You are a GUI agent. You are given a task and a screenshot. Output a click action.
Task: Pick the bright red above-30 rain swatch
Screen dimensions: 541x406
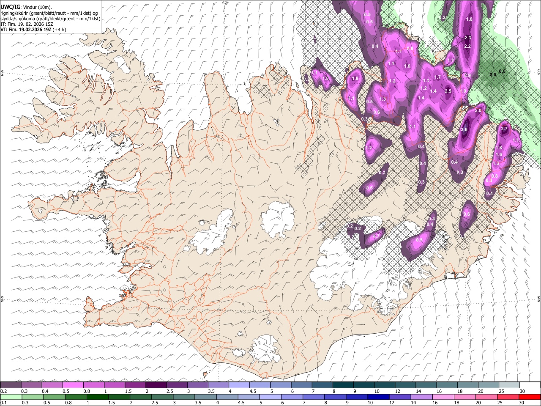[529, 397]
